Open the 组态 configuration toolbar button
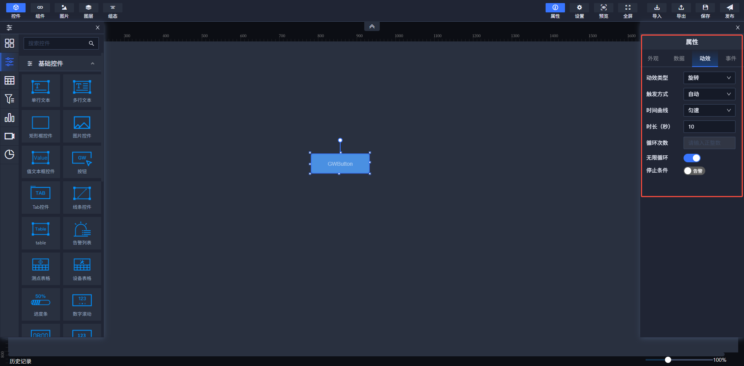 [113, 11]
